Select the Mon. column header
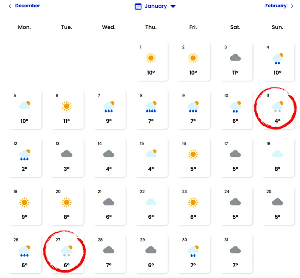This screenshot has height=278, width=300. point(24,27)
